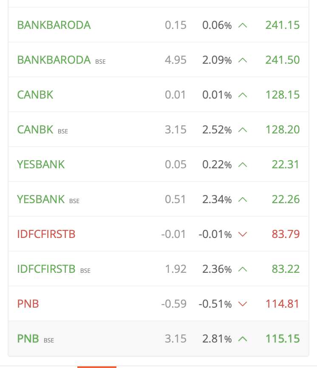Click green up arrow beside 2.09%
The image size is (317, 368).
pyautogui.click(x=243, y=60)
